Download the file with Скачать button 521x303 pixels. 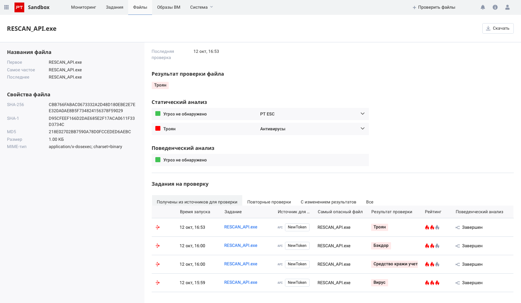[497, 28]
